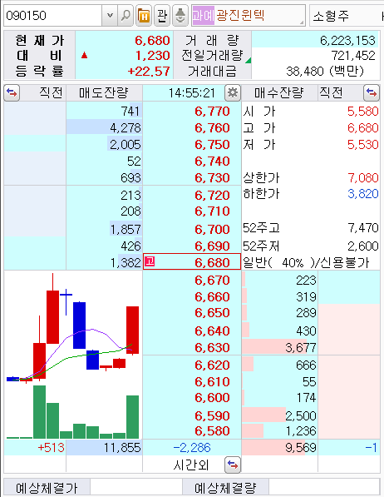The image size is (384, 497).
Task: Expand the stock code dropdown arrow
Action: tap(110, 15)
